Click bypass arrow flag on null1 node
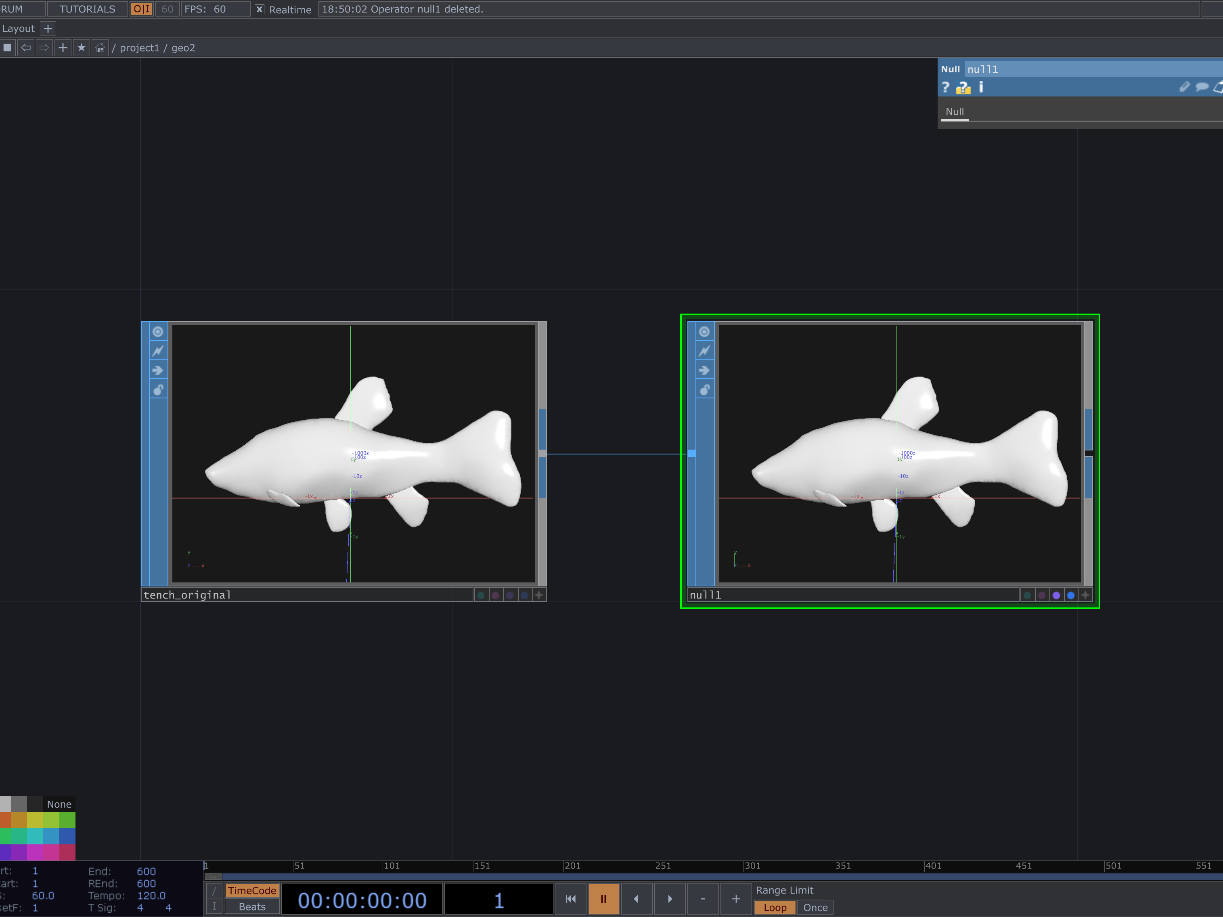1223x917 pixels. (704, 371)
